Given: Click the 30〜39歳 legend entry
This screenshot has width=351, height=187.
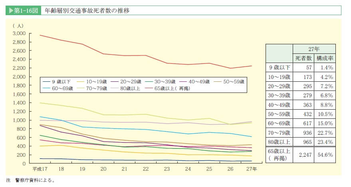Looking at the screenshot, I should click(x=160, y=82).
